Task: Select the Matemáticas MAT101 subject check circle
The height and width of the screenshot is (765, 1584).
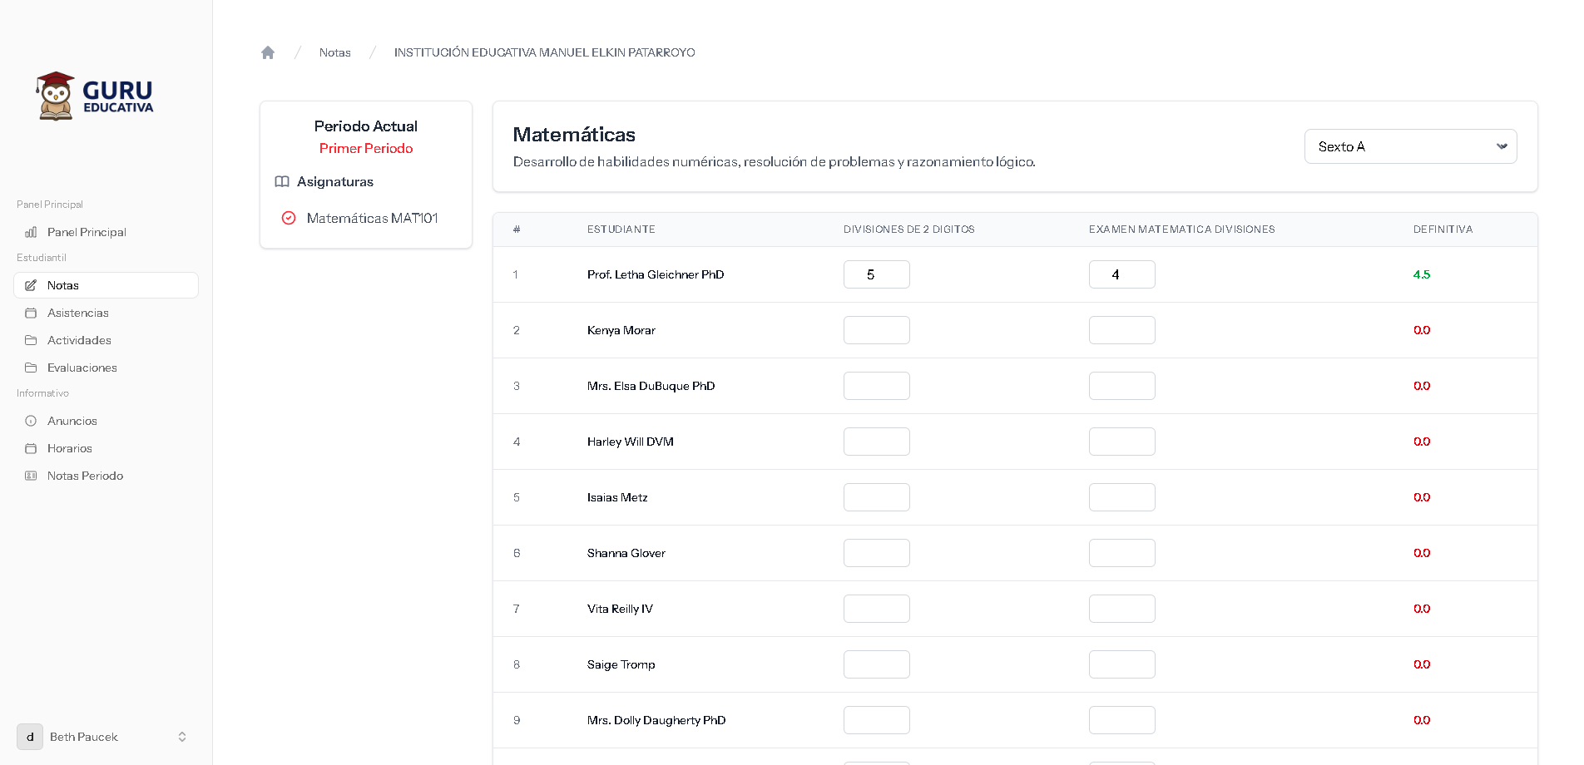Action: tap(289, 218)
